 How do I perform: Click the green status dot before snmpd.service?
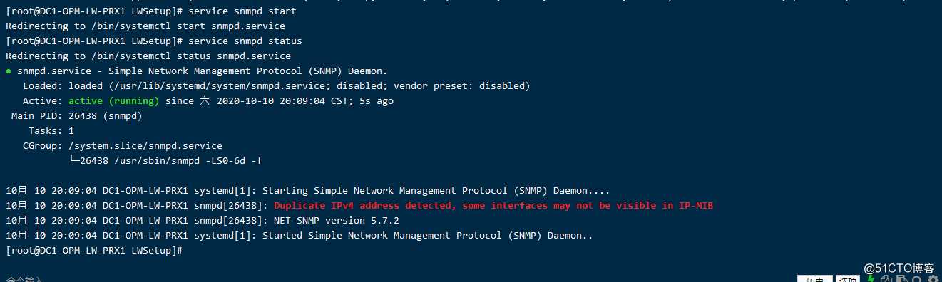[x=9, y=71]
